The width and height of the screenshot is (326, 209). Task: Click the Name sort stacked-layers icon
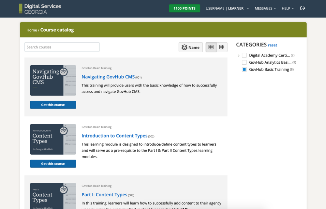point(184,47)
